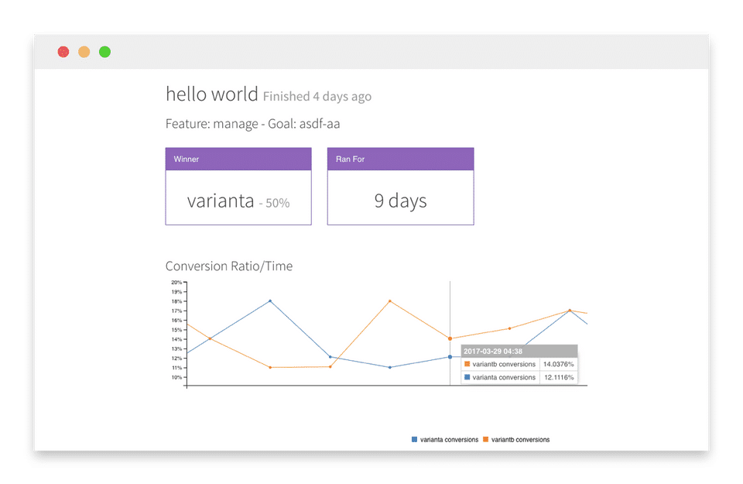Click the hello world experiment title
This screenshot has width=743, height=484.
point(211,94)
